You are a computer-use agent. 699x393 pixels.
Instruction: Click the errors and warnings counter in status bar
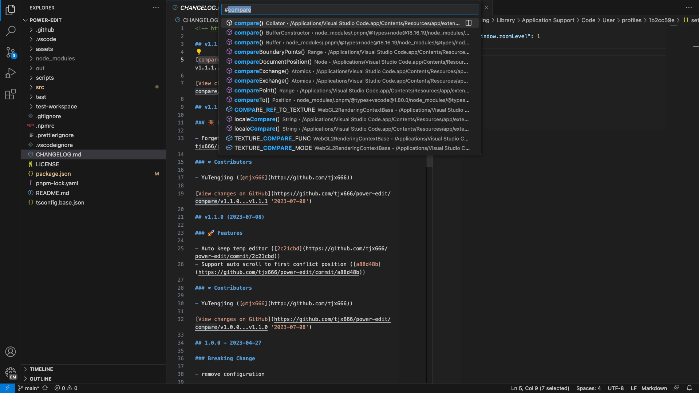(x=66, y=388)
